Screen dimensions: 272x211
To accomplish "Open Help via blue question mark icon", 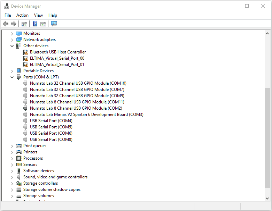I will [x=35, y=24].
